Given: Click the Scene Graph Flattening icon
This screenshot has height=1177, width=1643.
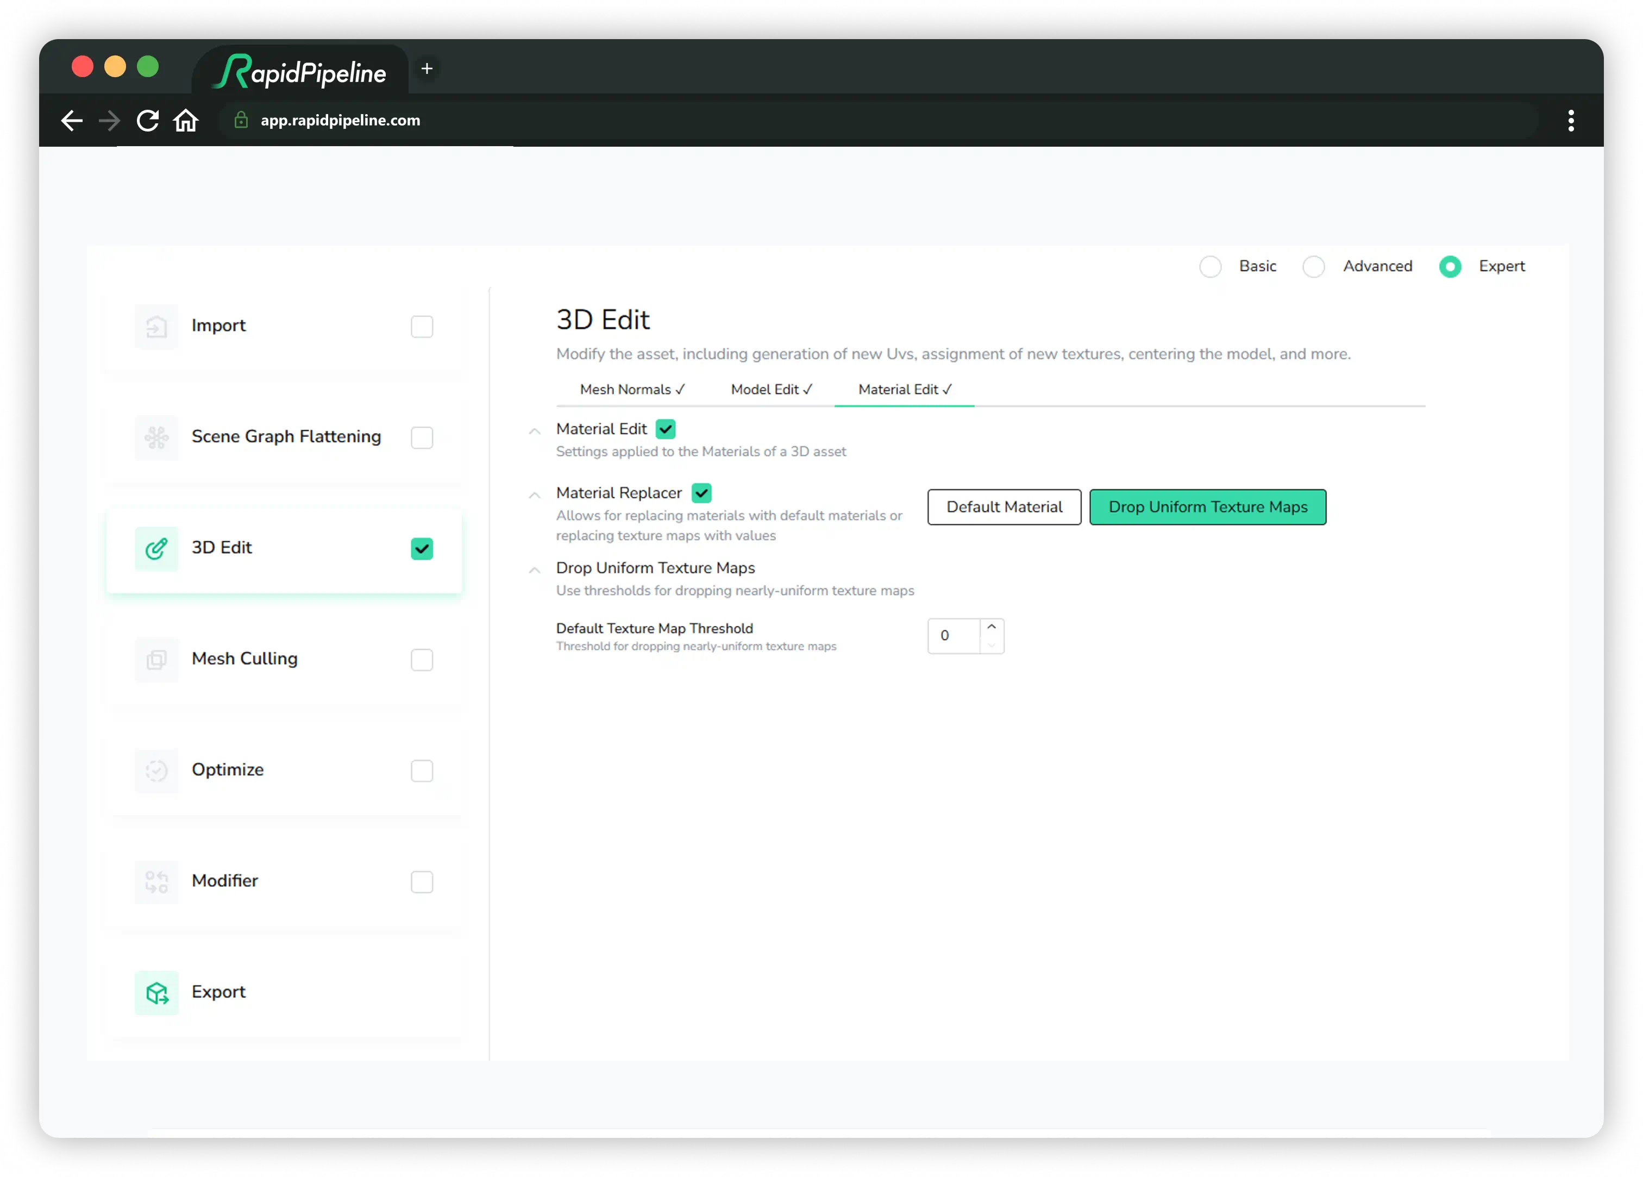Looking at the screenshot, I should [x=156, y=438].
